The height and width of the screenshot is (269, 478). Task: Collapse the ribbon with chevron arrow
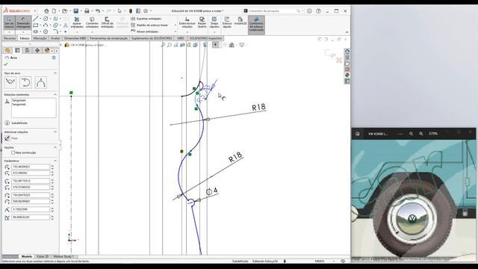347,32
